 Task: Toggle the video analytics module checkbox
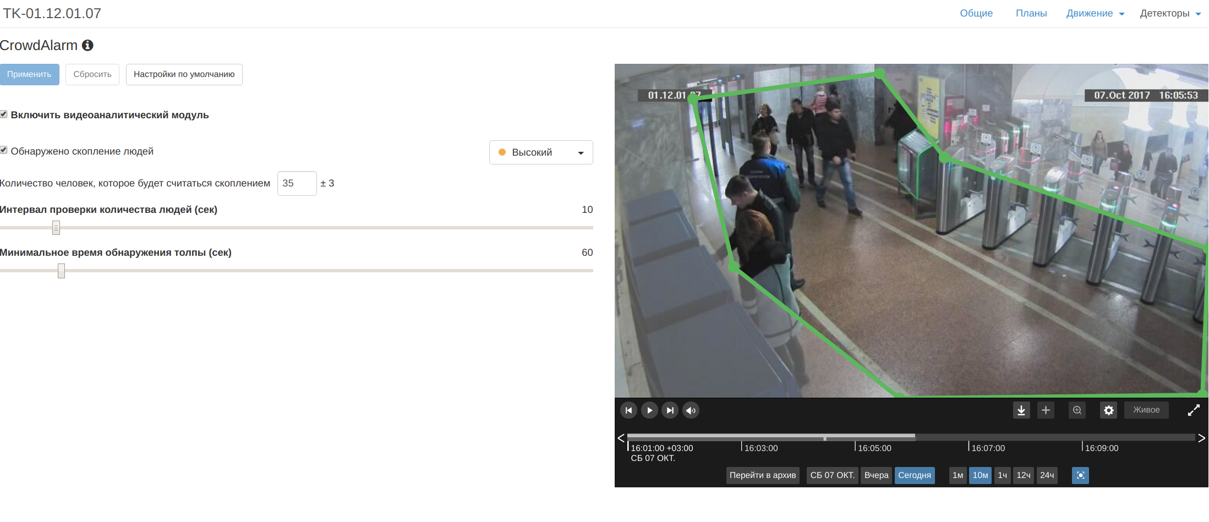[x=4, y=114]
